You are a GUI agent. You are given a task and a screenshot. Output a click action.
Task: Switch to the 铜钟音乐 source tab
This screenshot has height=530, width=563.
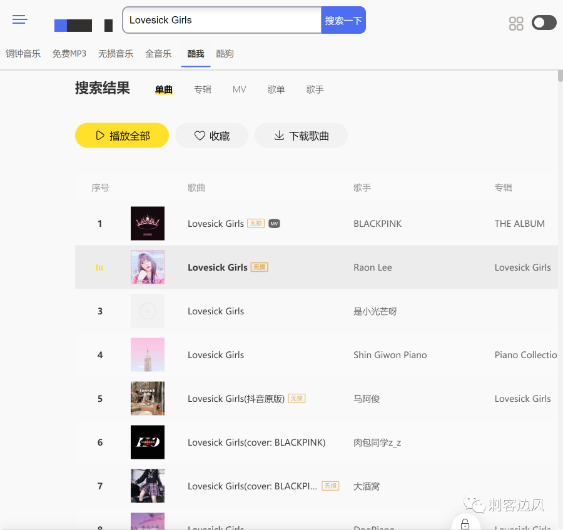[x=23, y=54]
